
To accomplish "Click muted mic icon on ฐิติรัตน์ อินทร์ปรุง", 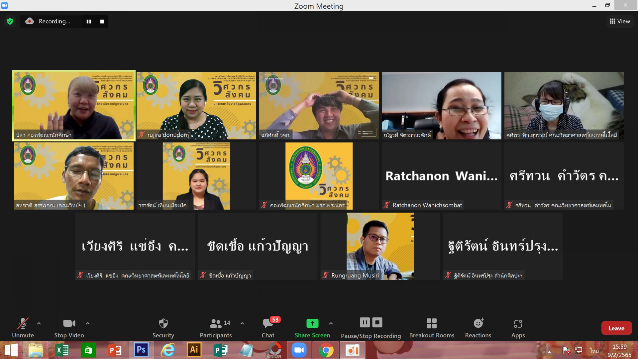I will [448, 275].
